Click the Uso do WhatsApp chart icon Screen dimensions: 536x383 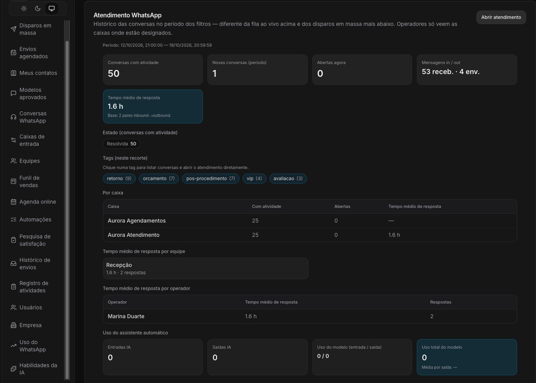point(13,346)
